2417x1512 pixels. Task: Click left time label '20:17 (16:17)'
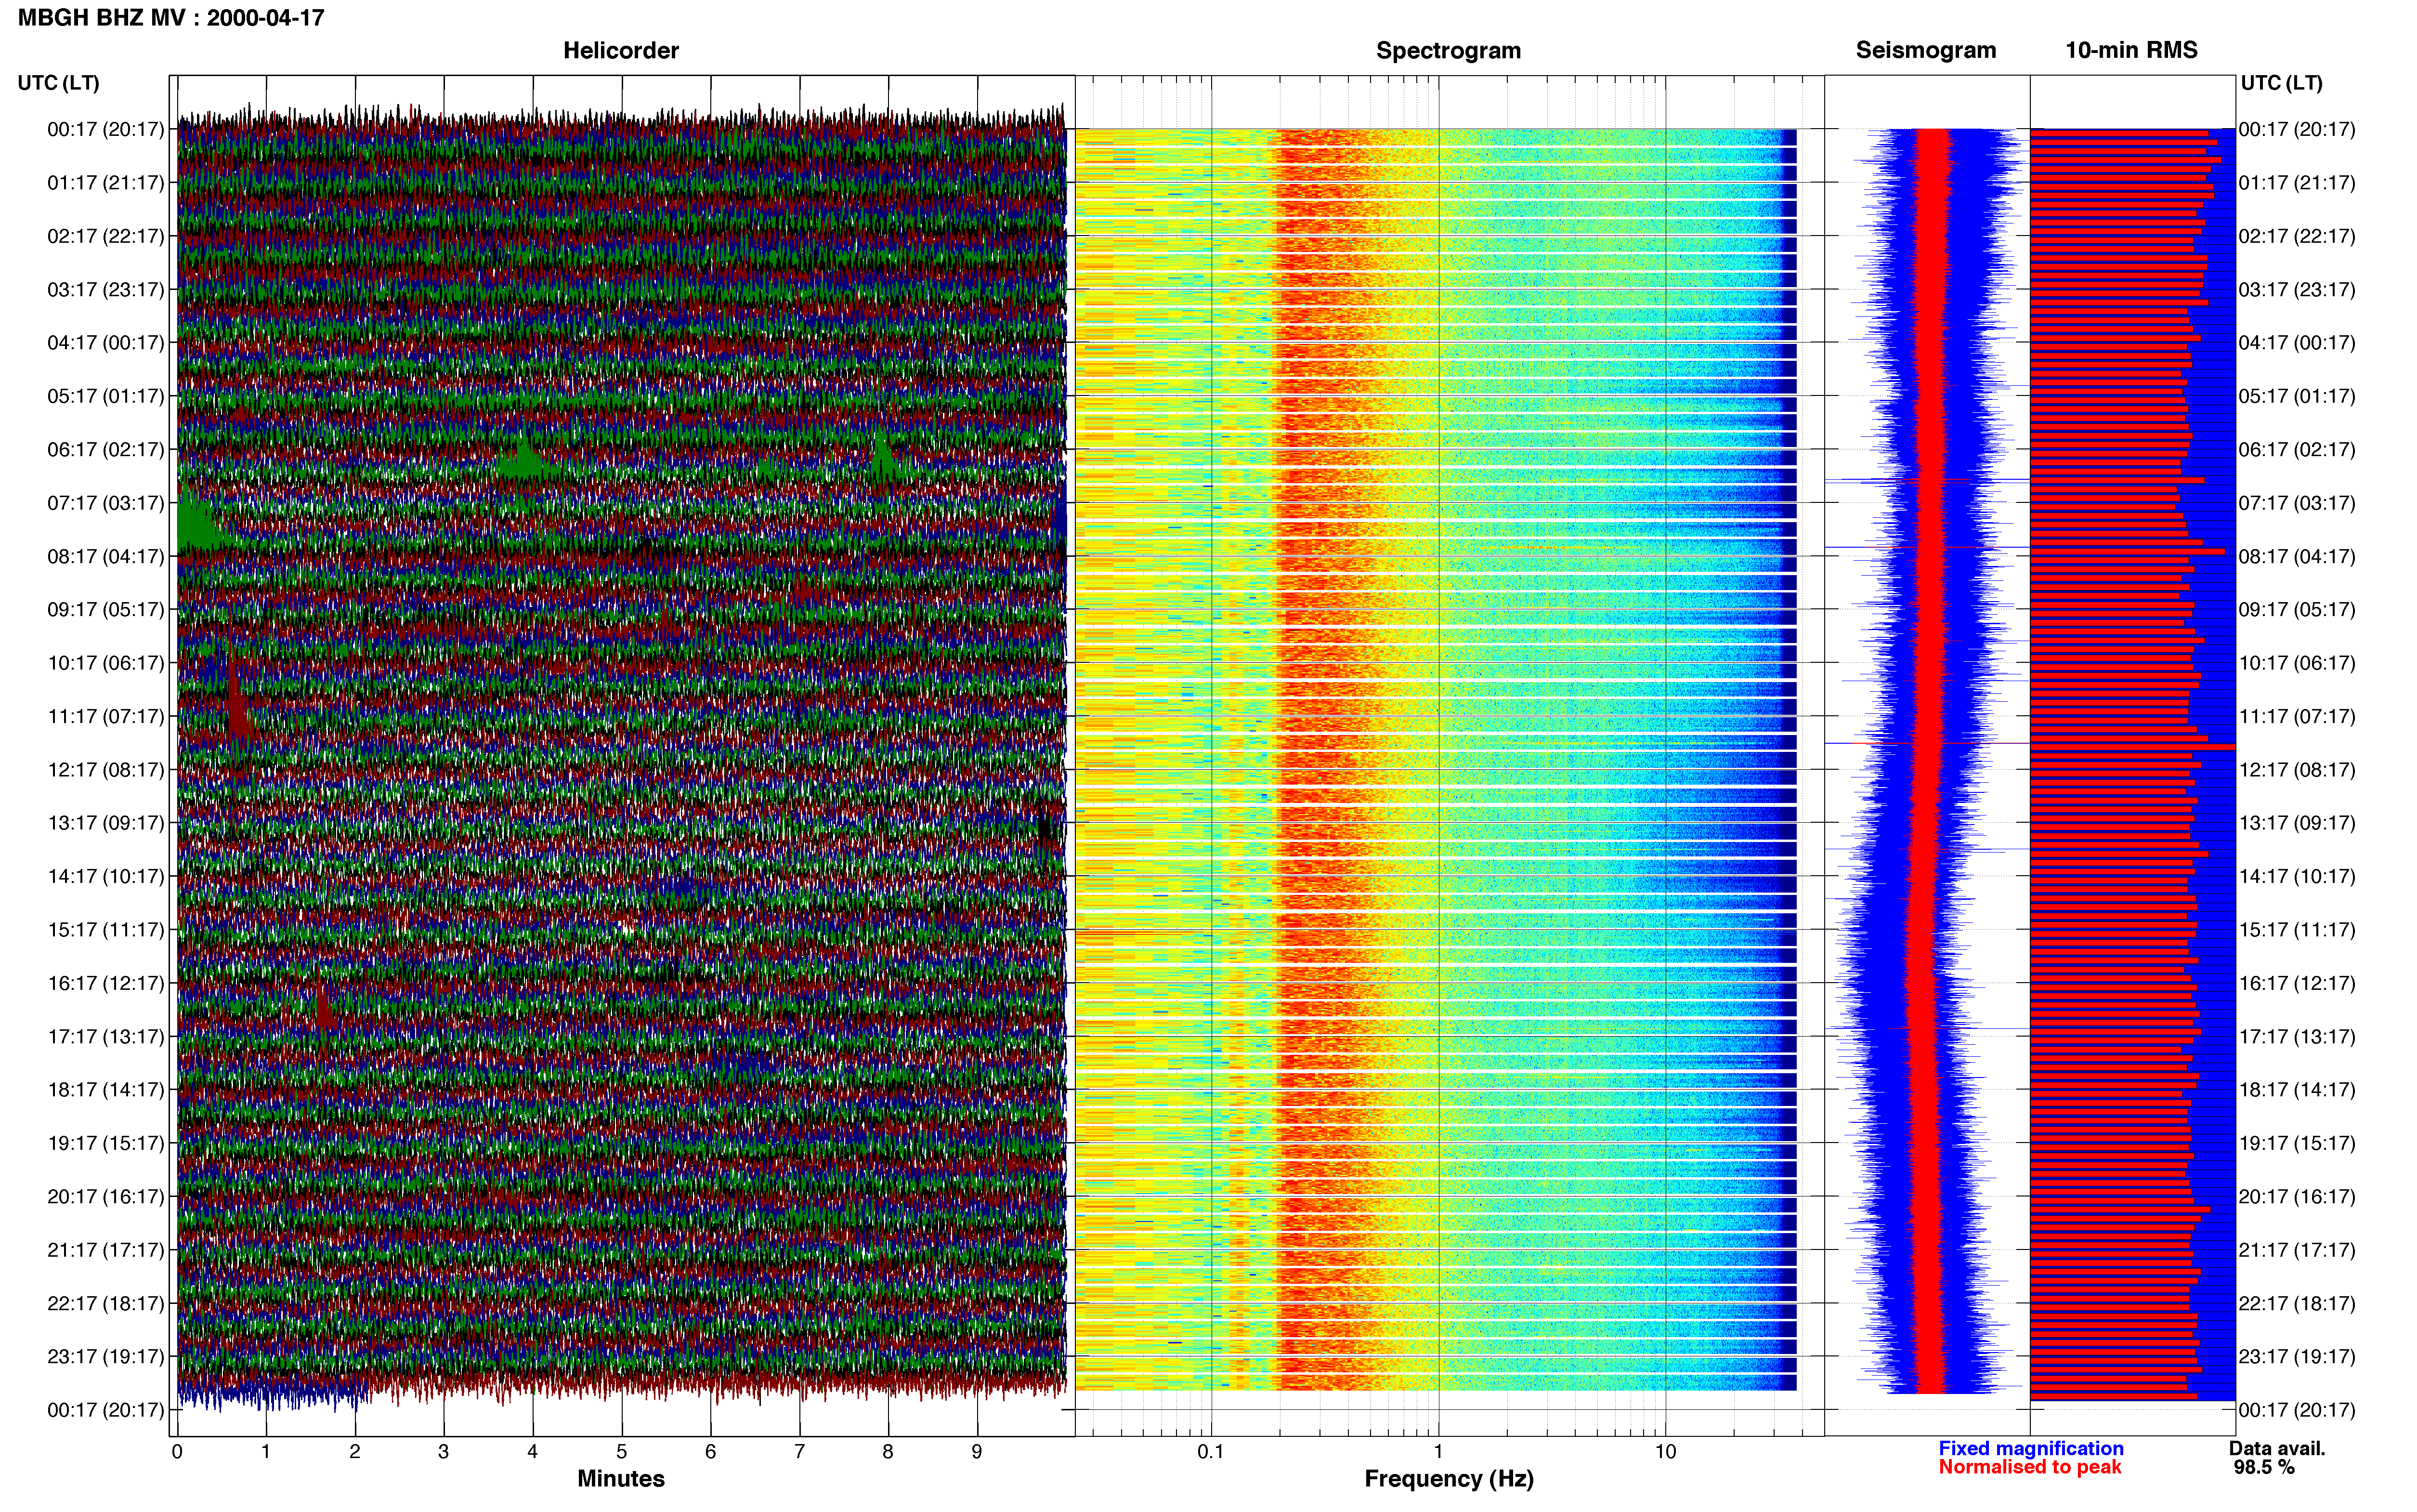pos(106,1197)
